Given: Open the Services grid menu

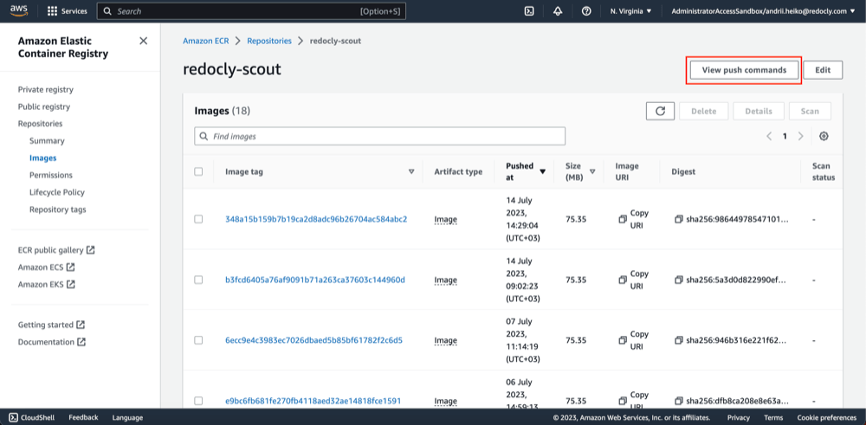Looking at the screenshot, I should coord(67,11).
